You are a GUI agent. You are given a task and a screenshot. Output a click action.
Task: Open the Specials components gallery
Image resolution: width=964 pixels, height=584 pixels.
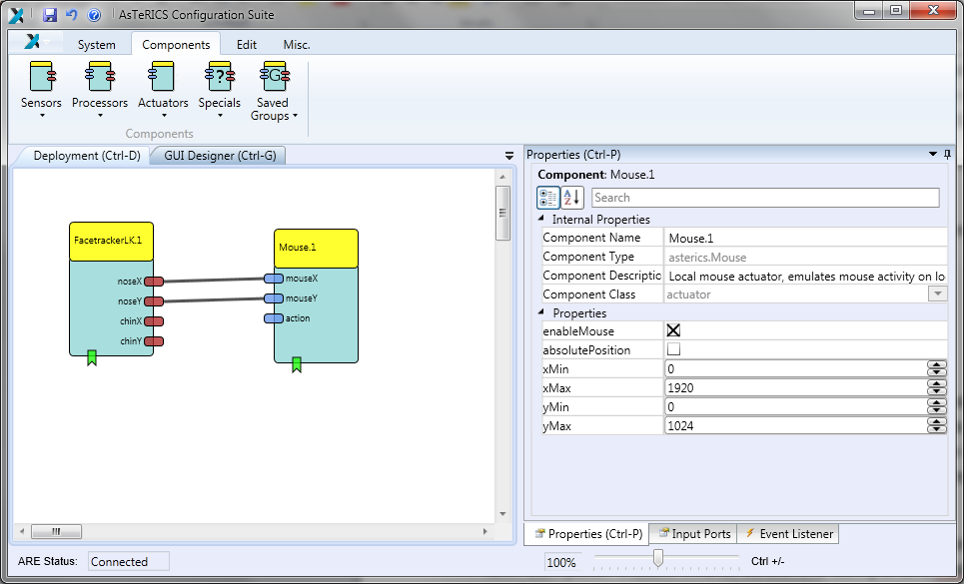pos(220,90)
